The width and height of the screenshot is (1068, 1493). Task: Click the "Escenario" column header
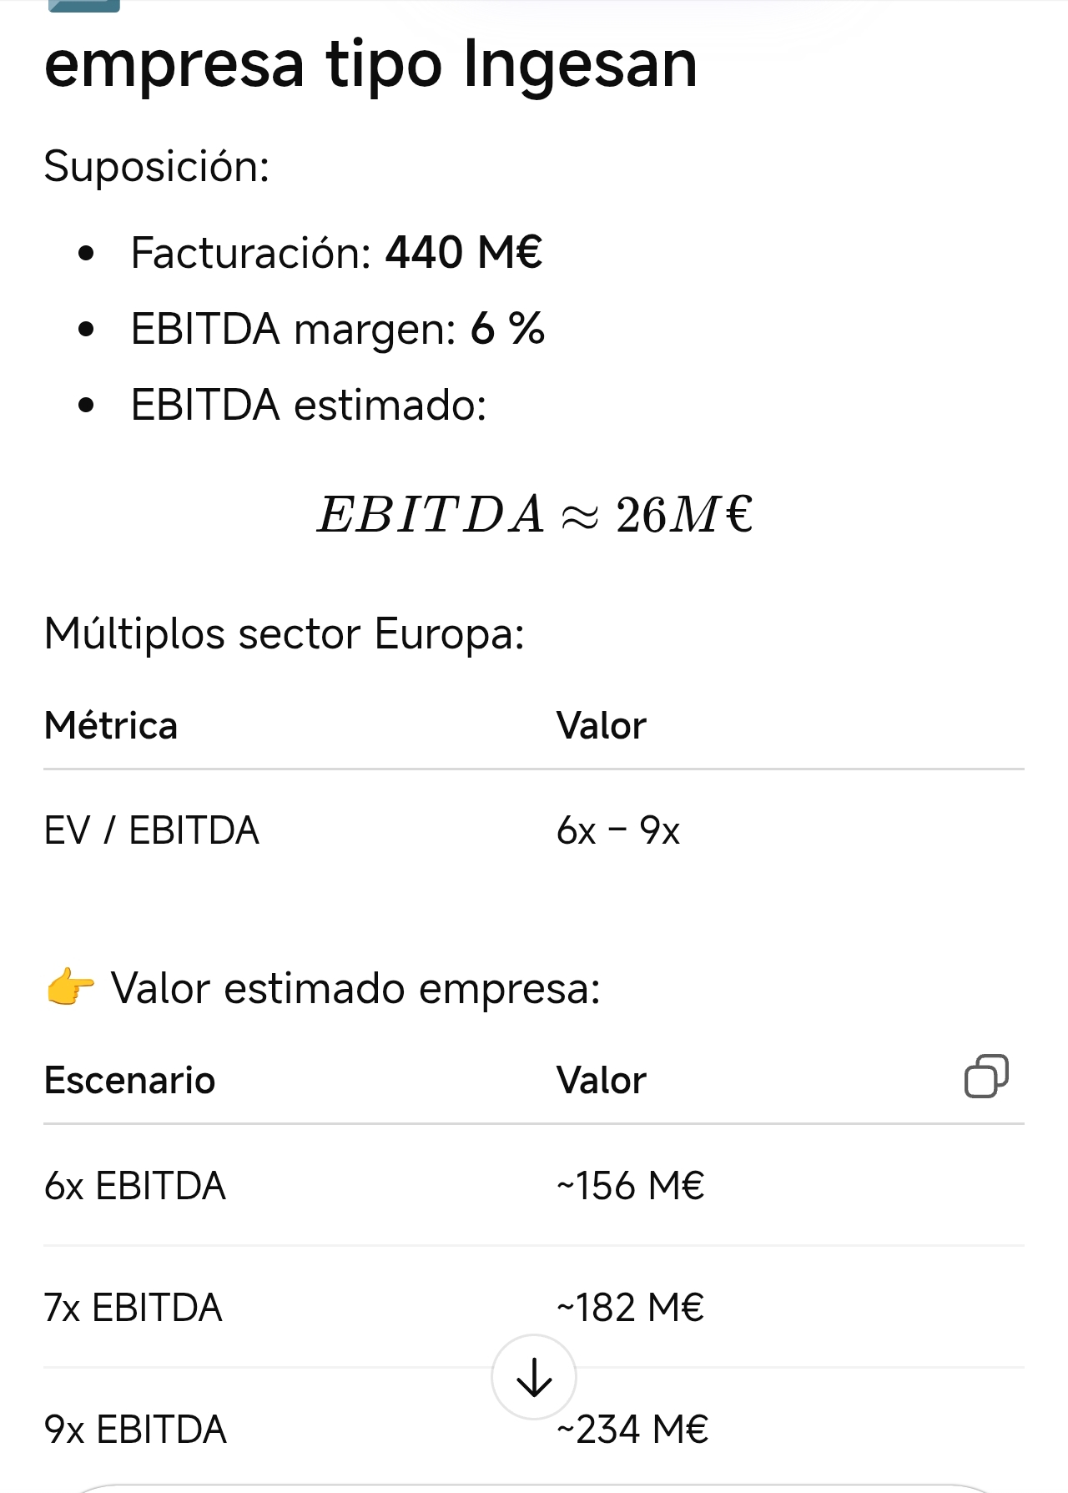coord(129,1081)
